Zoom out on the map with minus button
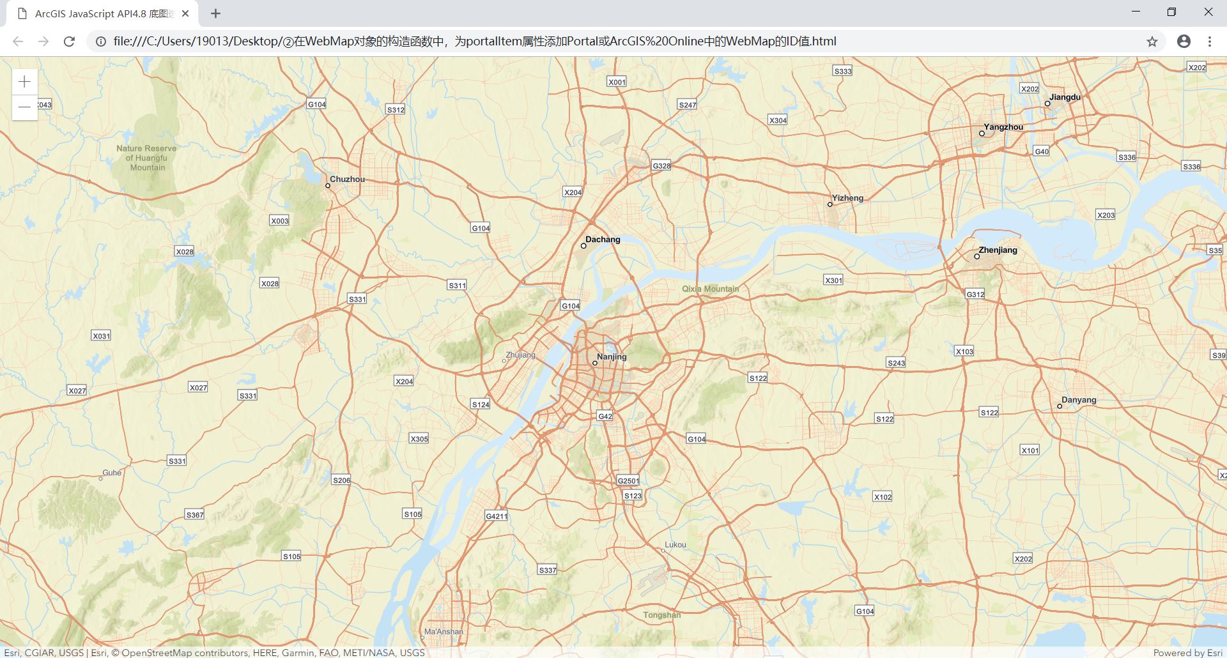This screenshot has height=658, width=1227. (x=25, y=107)
